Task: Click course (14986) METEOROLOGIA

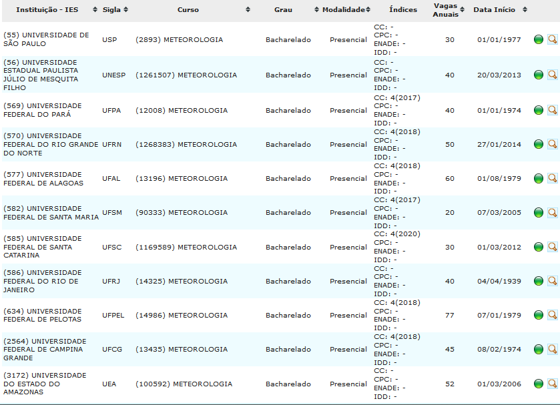Action: [182, 316]
